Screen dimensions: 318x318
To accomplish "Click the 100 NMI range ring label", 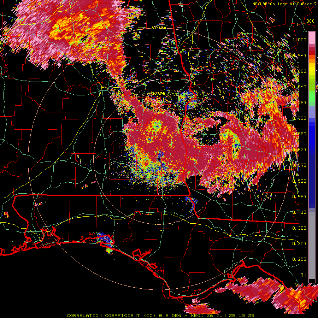I will (x=159, y=28).
